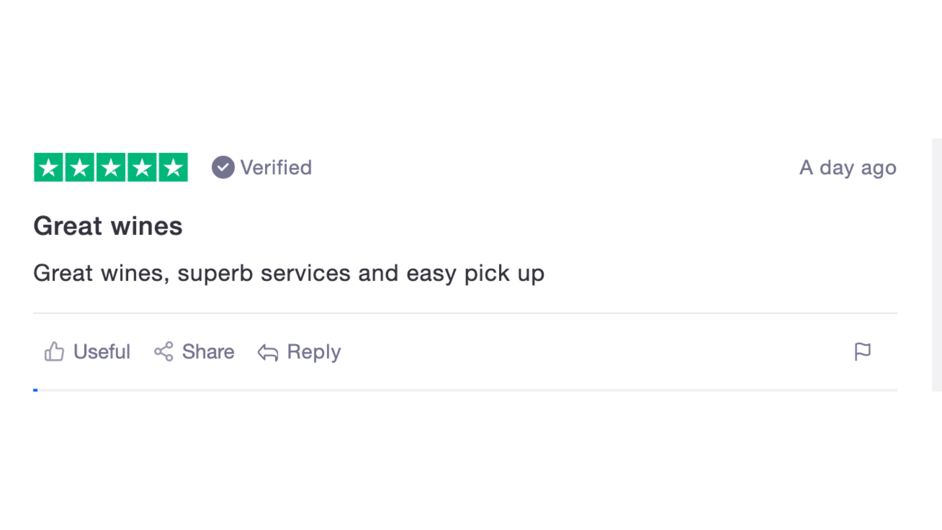Select the second green star
The image size is (942, 530).
point(79,167)
